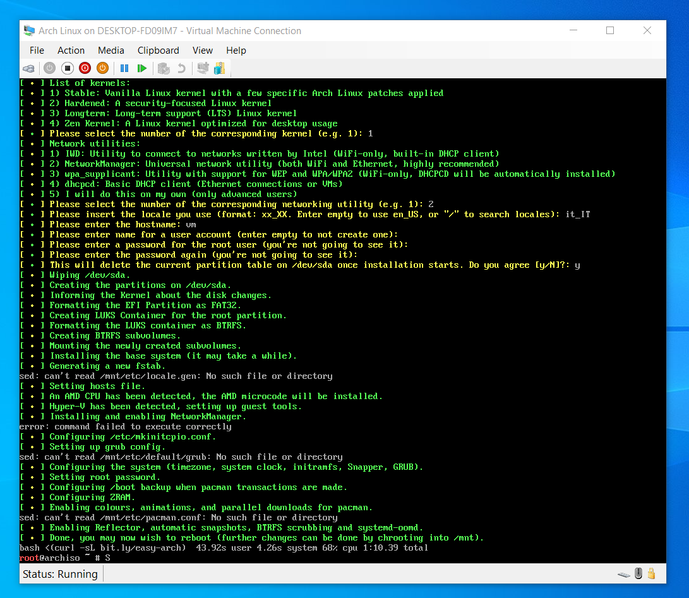
Task: Pause the virtual machine
Action: (124, 68)
